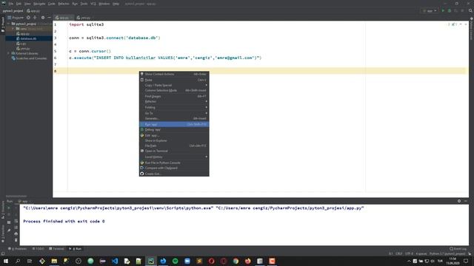Select Show in Explorer entry
Screen dimensions: 474x266
[x=174, y=140]
